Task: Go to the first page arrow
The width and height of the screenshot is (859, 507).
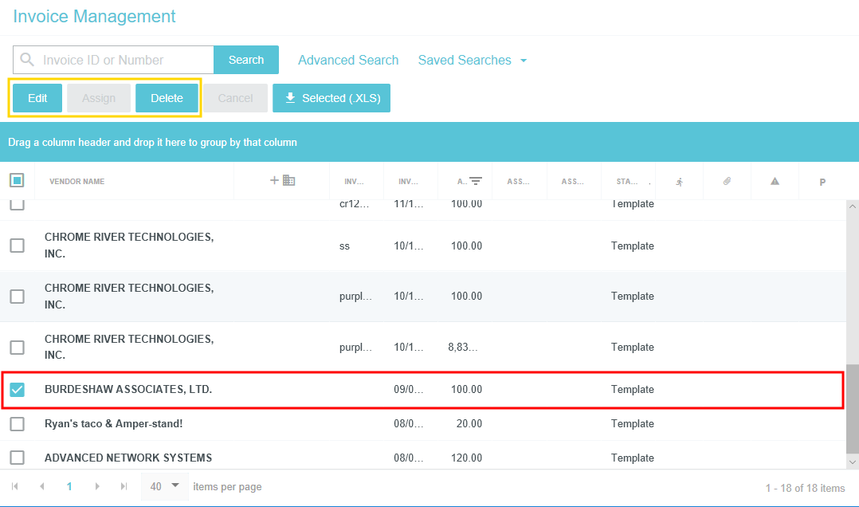Action: click(15, 486)
